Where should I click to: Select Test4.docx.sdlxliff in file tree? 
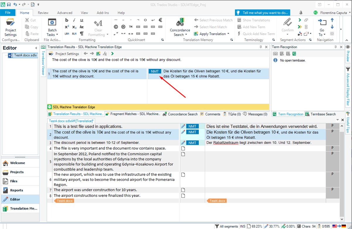coord(23,55)
